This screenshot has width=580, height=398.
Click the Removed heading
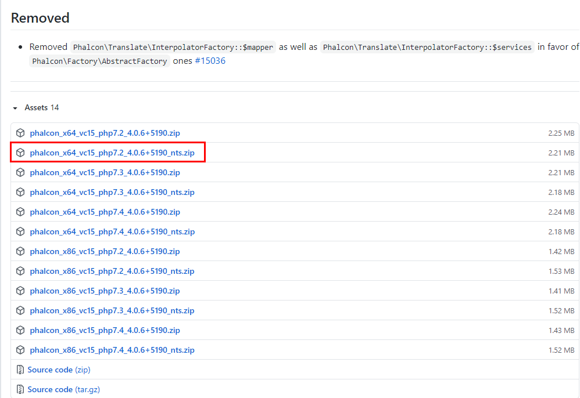(40, 18)
